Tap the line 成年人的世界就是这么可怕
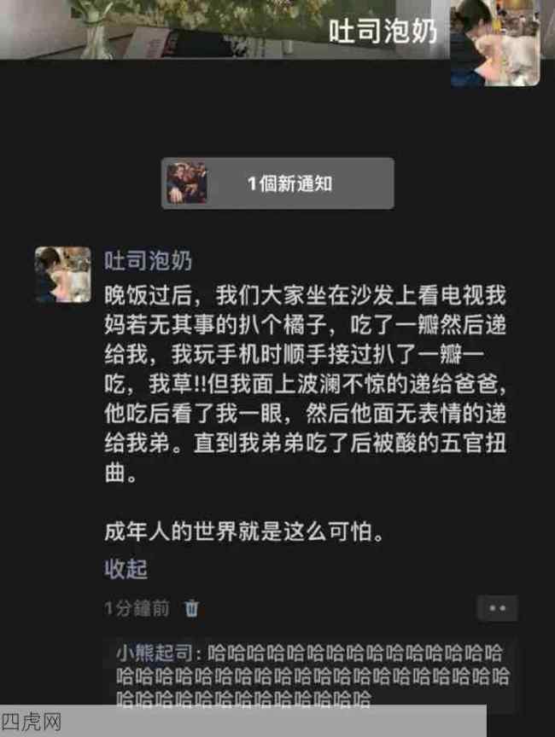This screenshot has width=555, height=737. pyautogui.click(x=244, y=532)
